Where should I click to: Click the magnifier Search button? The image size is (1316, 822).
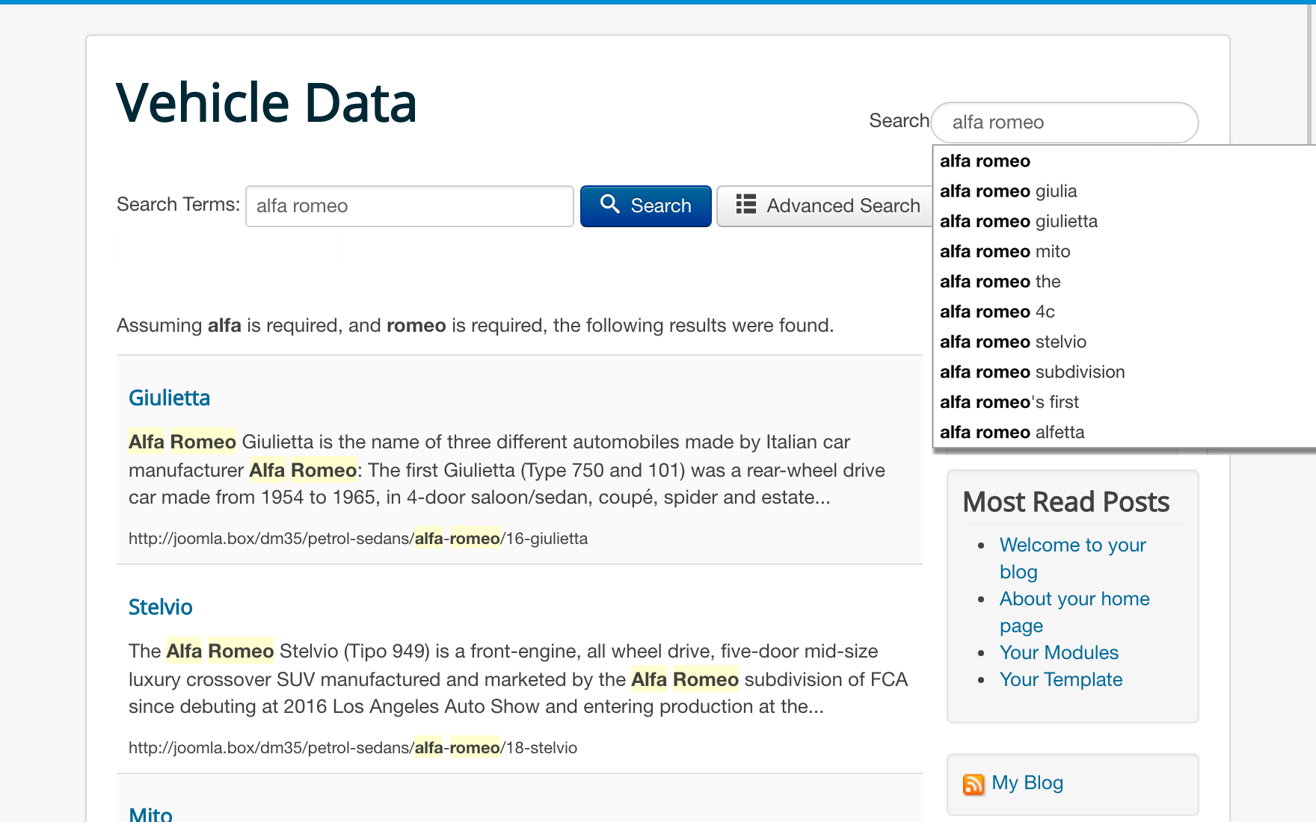[645, 205]
